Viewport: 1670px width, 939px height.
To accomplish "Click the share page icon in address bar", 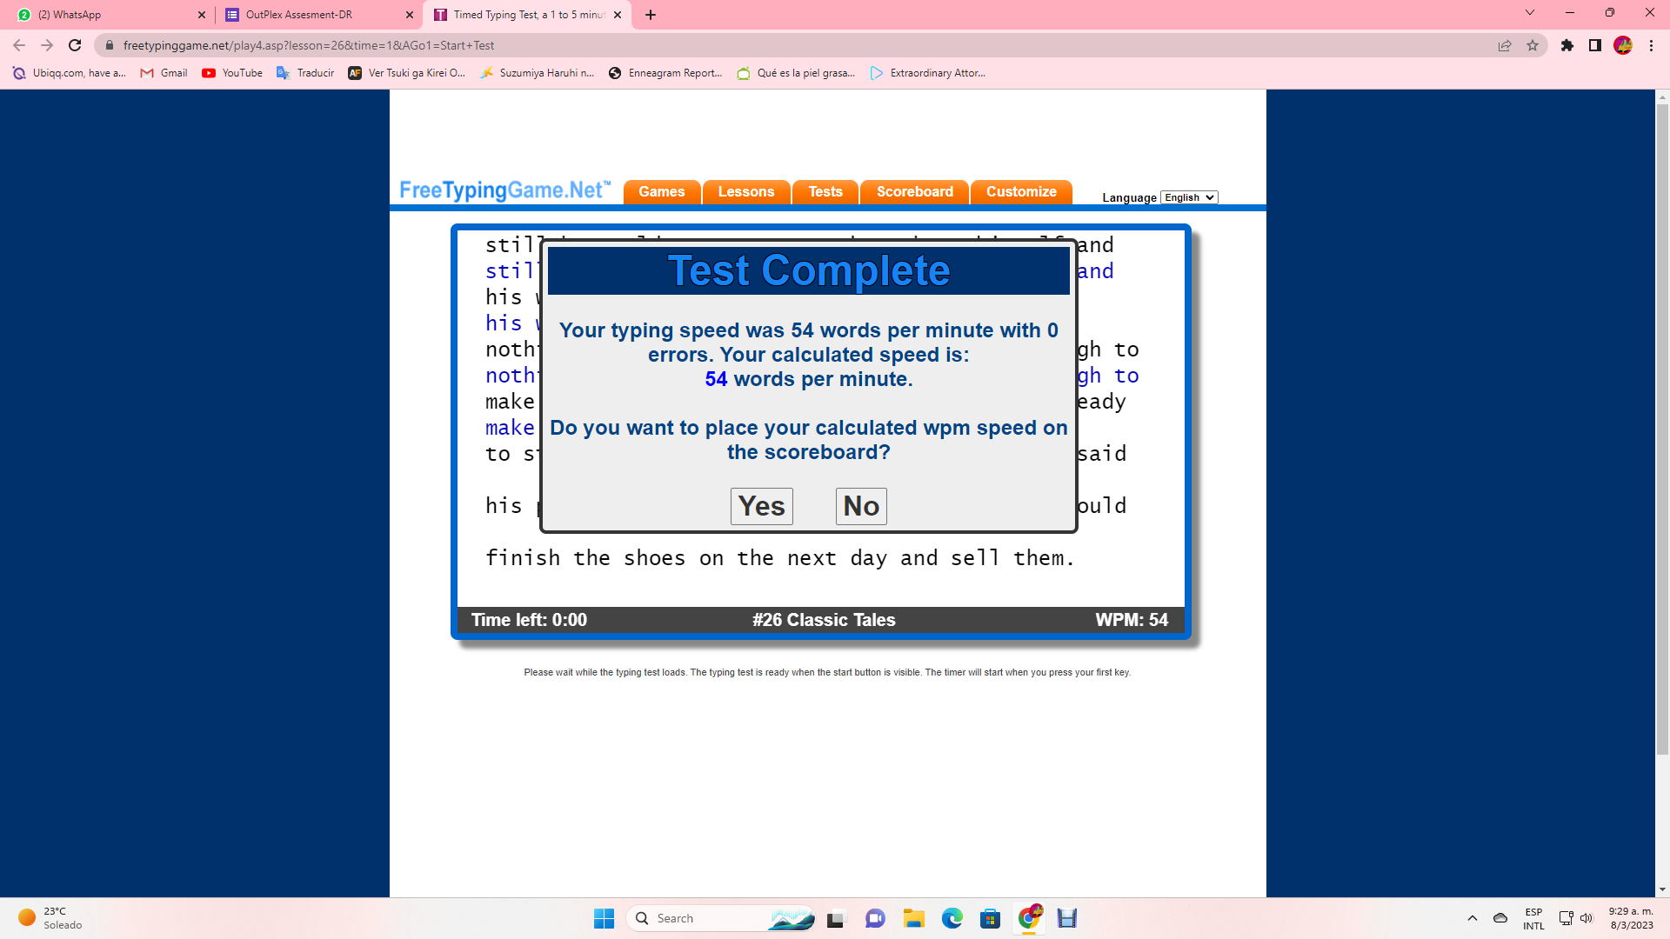I will [1505, 45].
